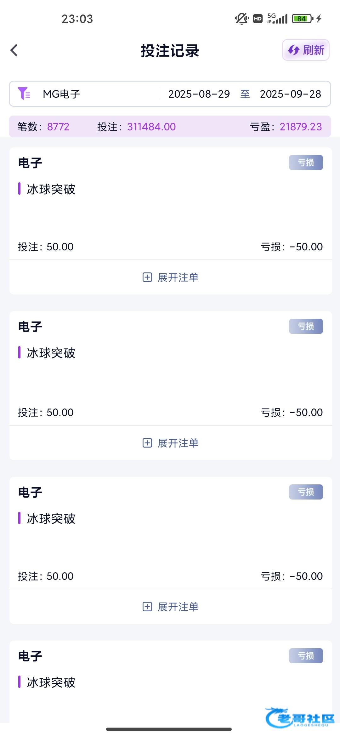Select the end date 2025-09-28

[290, 94]
